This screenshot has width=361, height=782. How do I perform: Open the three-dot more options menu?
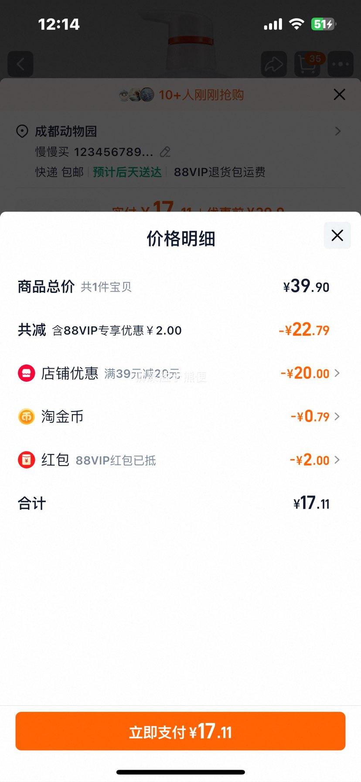[x=341, y=64]
